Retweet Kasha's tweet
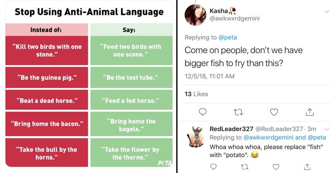 (x=238, y=112)
